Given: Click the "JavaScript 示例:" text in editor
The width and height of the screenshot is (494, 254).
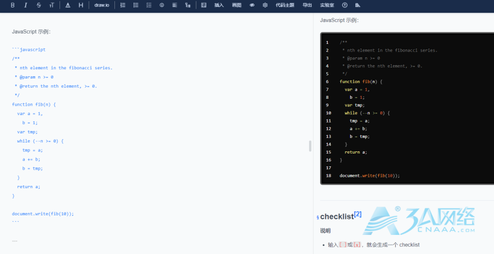Looking at the screenshot, I should (31, 32).
